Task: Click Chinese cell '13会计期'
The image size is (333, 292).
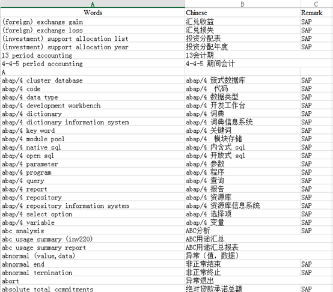Action: click(242, 55)
